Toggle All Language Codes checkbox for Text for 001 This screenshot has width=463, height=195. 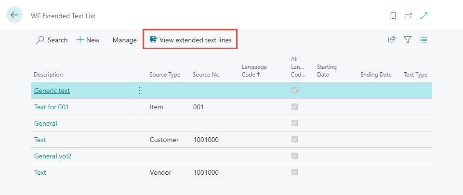pos(294,107)
